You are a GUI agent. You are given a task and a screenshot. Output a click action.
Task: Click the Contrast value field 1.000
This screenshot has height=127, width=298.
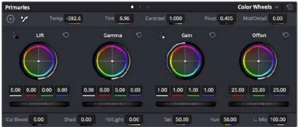click(176, 18)
